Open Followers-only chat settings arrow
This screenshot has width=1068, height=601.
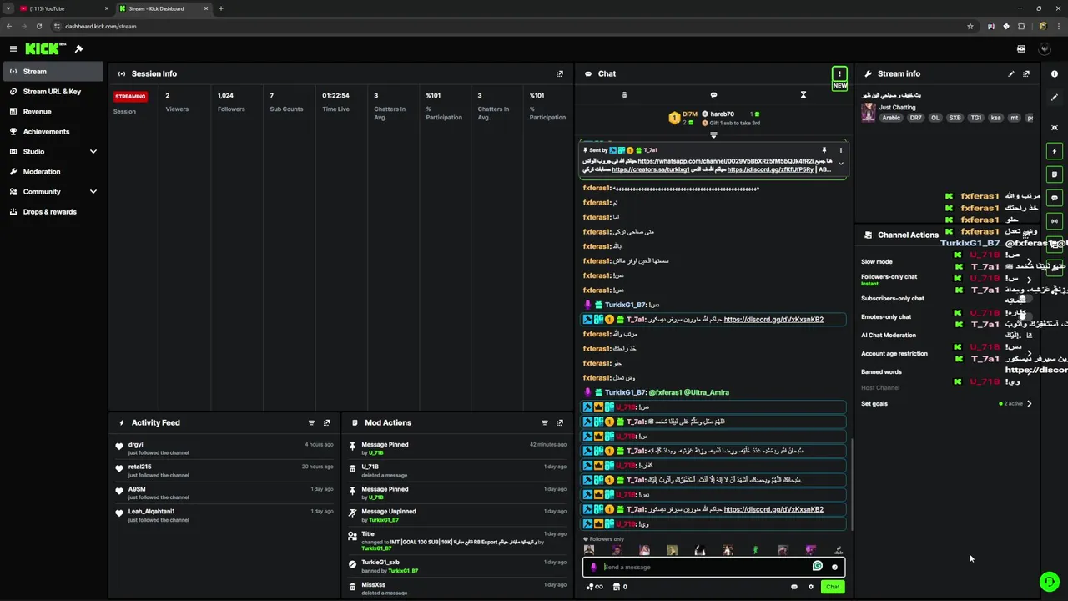pyautogui.click(x=1029, y=280)
